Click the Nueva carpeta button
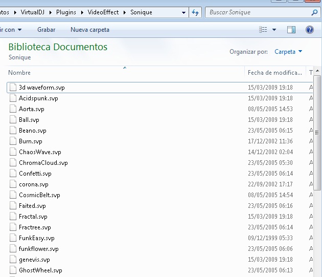The height and width of the screenshot is (277, 322). [90, 30]
